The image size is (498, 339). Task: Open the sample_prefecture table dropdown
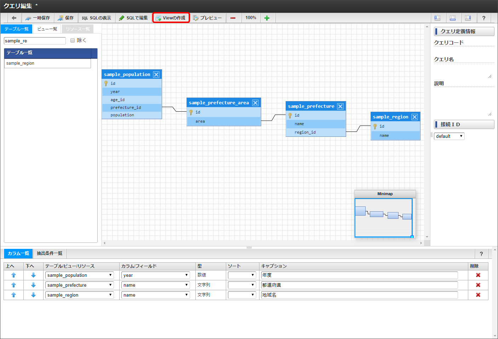click(x=80, y=285)
